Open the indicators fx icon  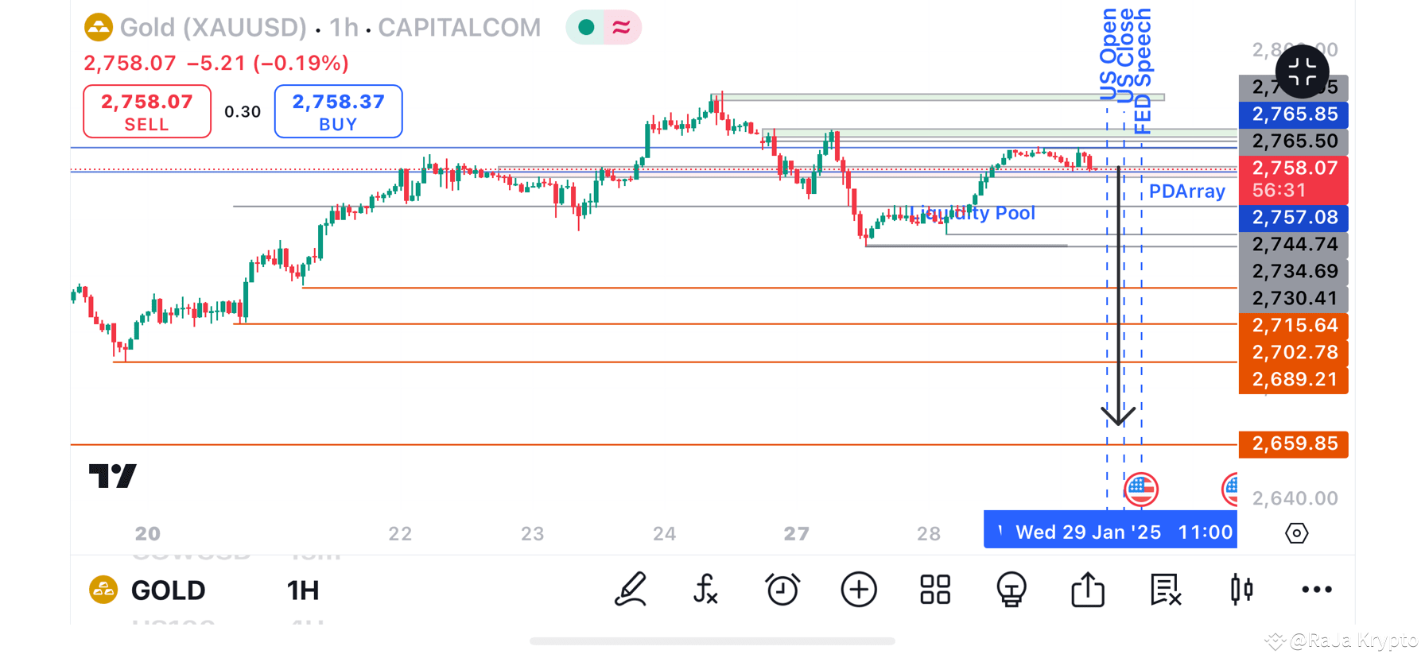pyautogui.click(x=706, y=590)
